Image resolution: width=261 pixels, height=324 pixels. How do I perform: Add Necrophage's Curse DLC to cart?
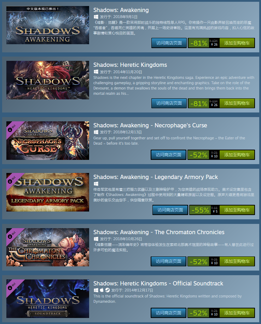point(237,155)
